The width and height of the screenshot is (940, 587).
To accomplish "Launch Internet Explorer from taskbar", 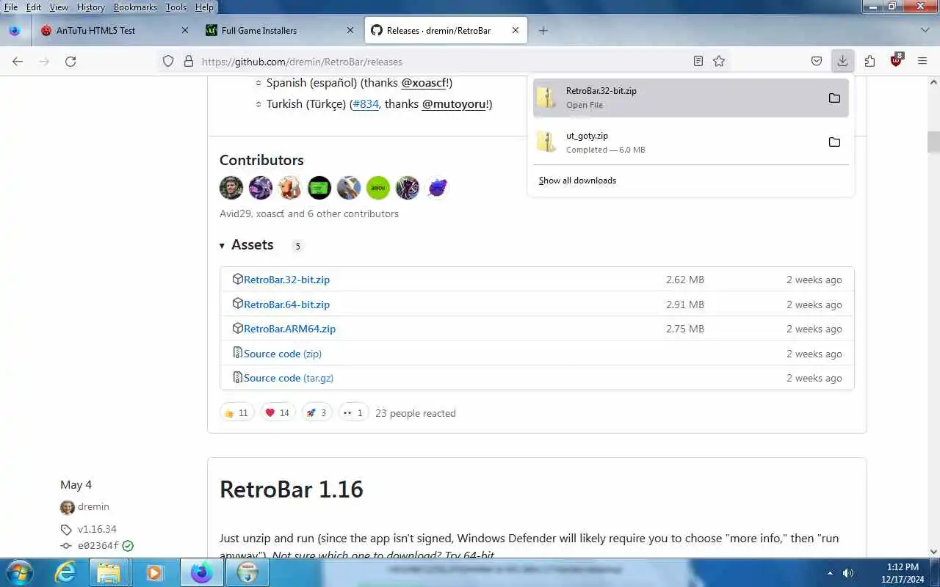I will [x=65, y=572].
